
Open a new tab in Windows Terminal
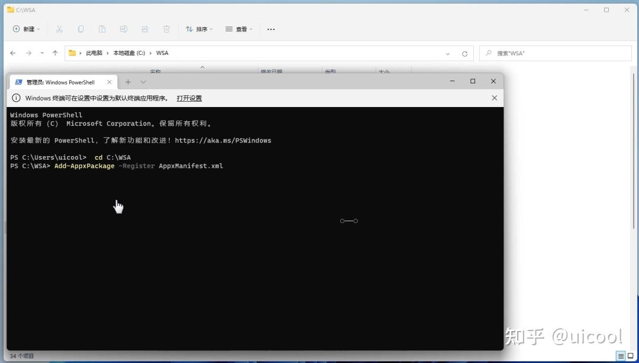pyautogui.click(x=128, y=82)
